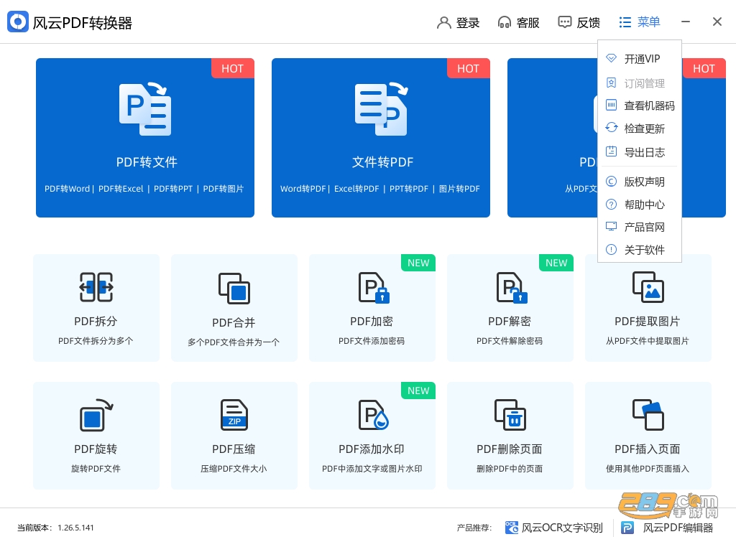This screenshot has height=547, width=736.
Task: Click the version text 1.26.5.141
Action: (x=75, y=528)
